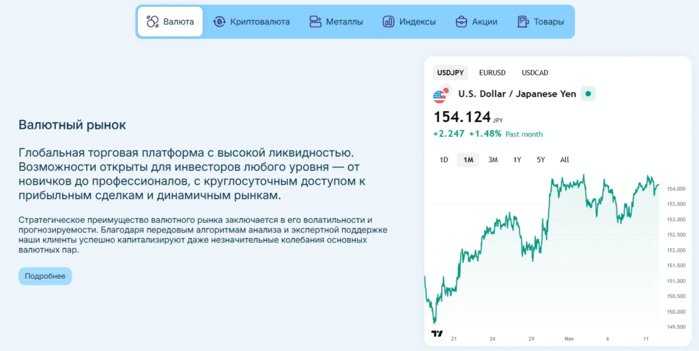Switch to the EURUSD symbol tab

[492, 73]
